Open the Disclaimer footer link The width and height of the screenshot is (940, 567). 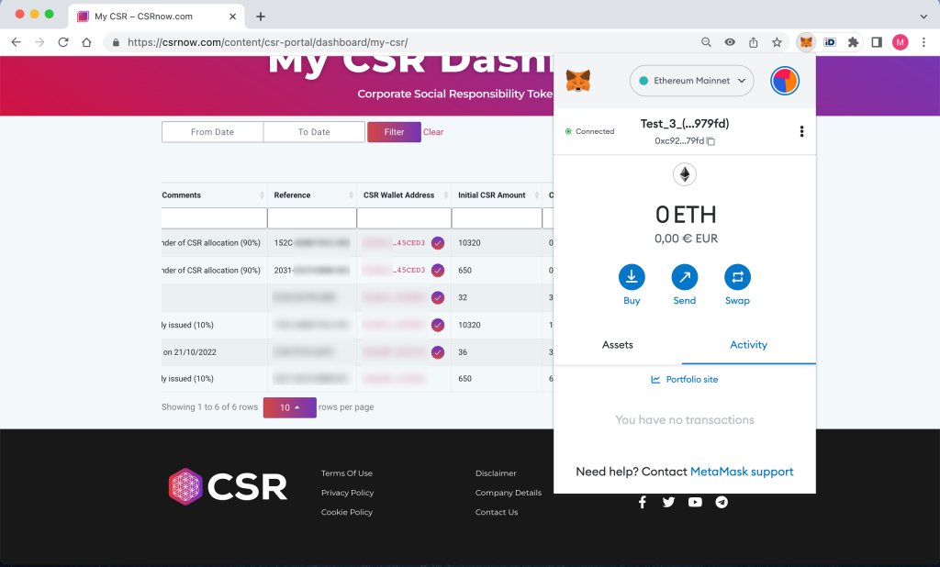496,473
